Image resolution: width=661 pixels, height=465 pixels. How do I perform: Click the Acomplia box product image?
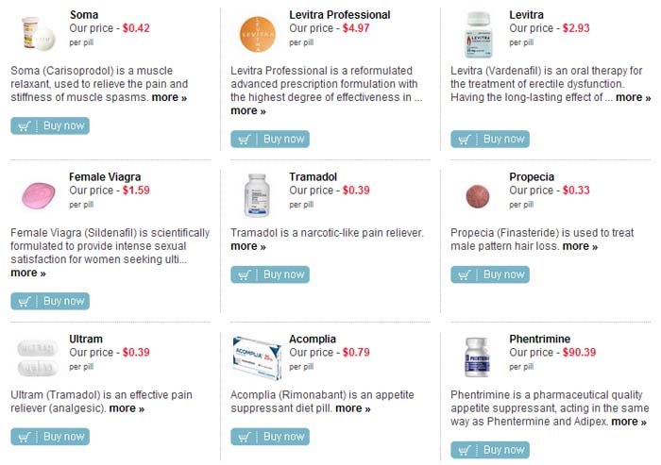(x=257, y=357)
